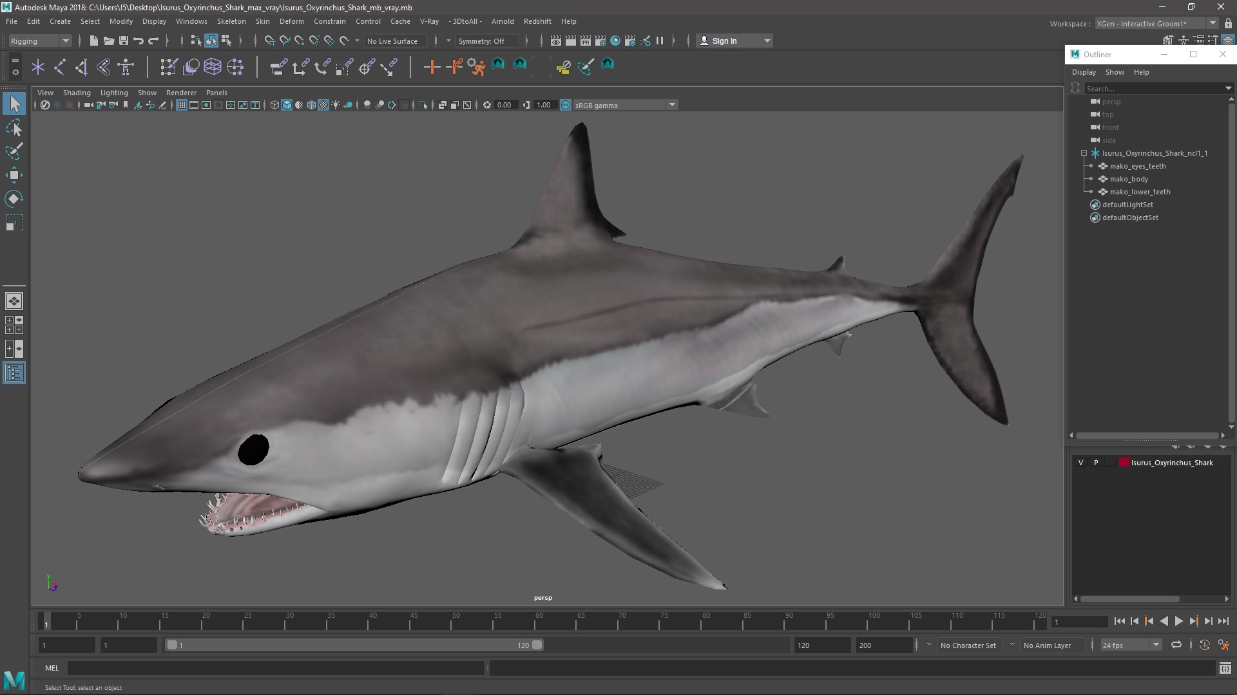The width and height of the screenshot is (1237, 695).
Task: Save the scene with the disk icon
Action: click(x=124, y=41)
